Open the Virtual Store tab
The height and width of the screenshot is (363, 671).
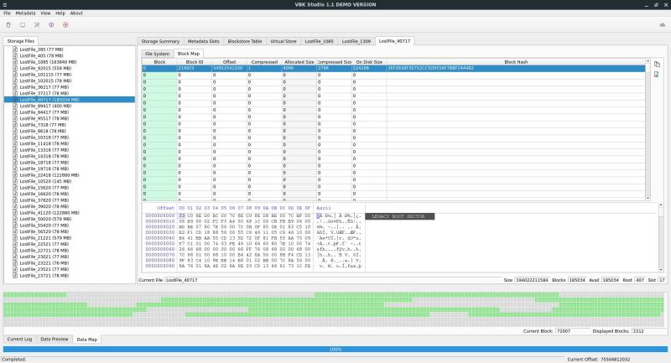click(x=283, y=41)
